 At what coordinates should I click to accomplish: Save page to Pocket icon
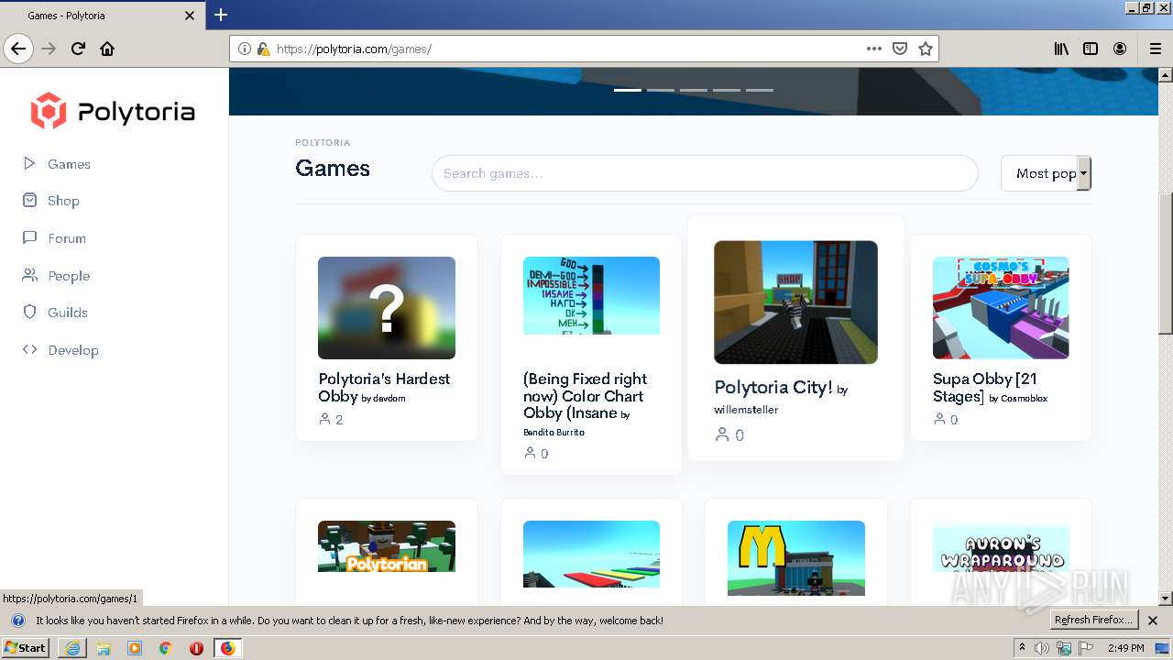[900, 49]
